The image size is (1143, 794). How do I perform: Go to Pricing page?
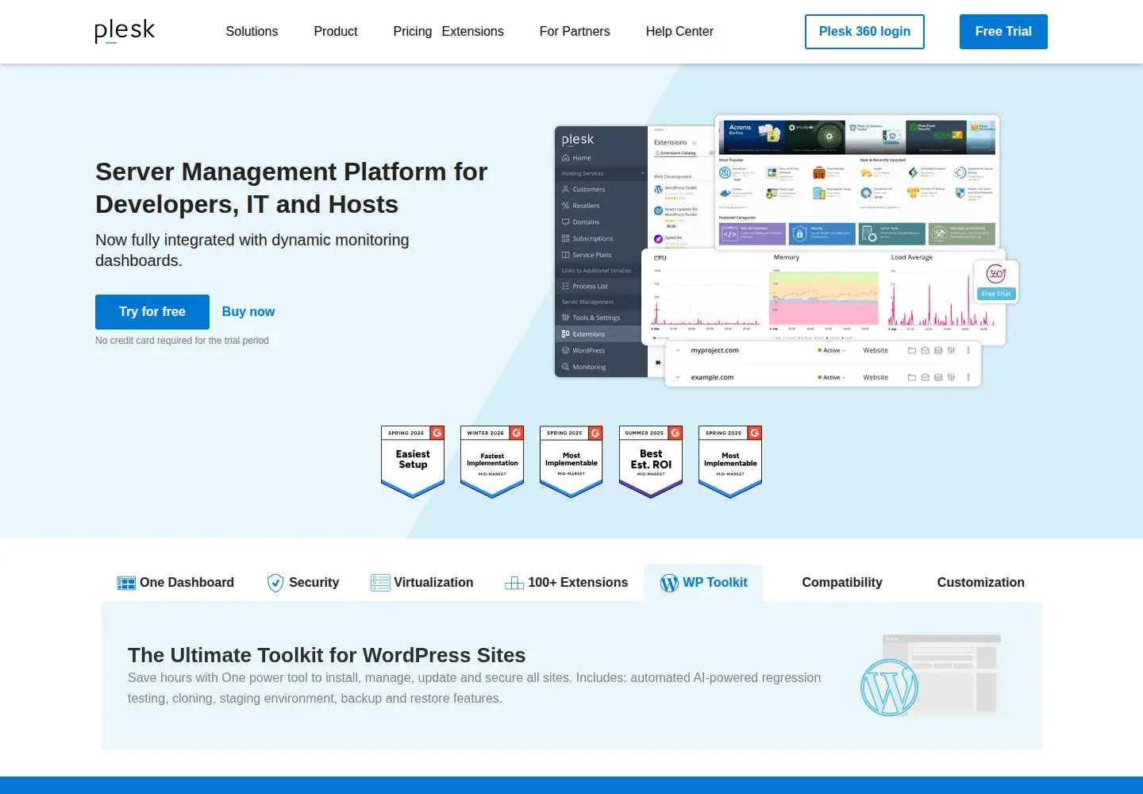pyautogui.click(x=413, y=32)
